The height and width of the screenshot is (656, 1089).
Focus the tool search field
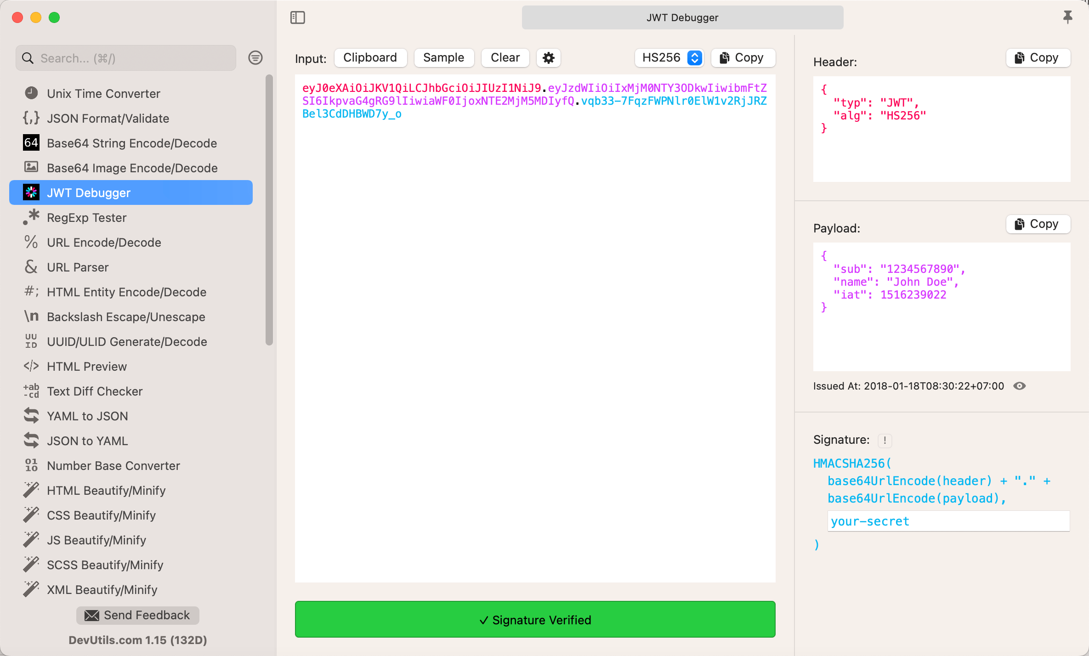pos(126,58)
